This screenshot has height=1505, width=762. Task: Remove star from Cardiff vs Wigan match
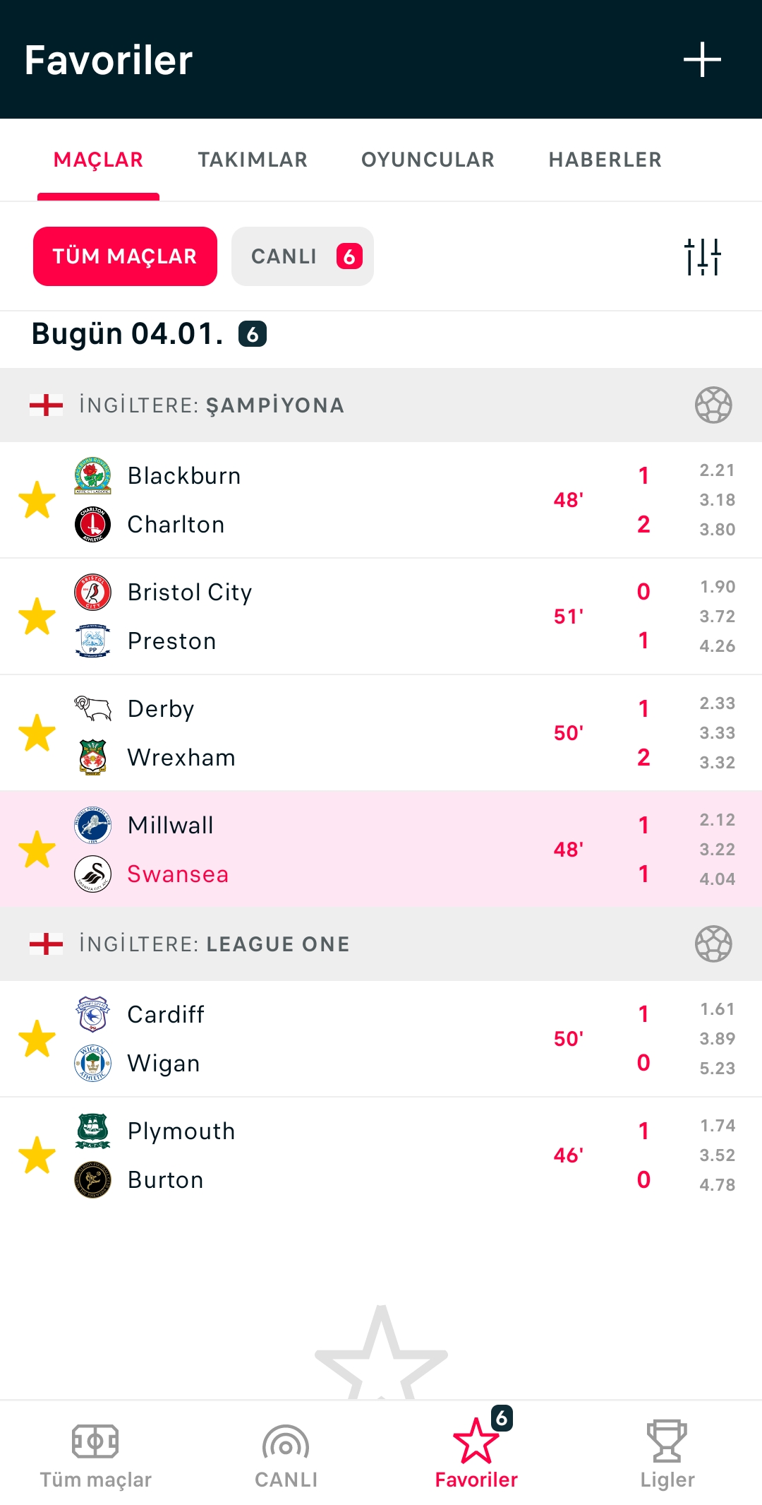point(37,1039)
